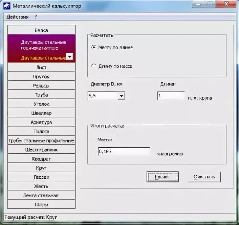The image size is (239, 225).
Task: Open the Шестигранник category
Action: coord(41,150)
